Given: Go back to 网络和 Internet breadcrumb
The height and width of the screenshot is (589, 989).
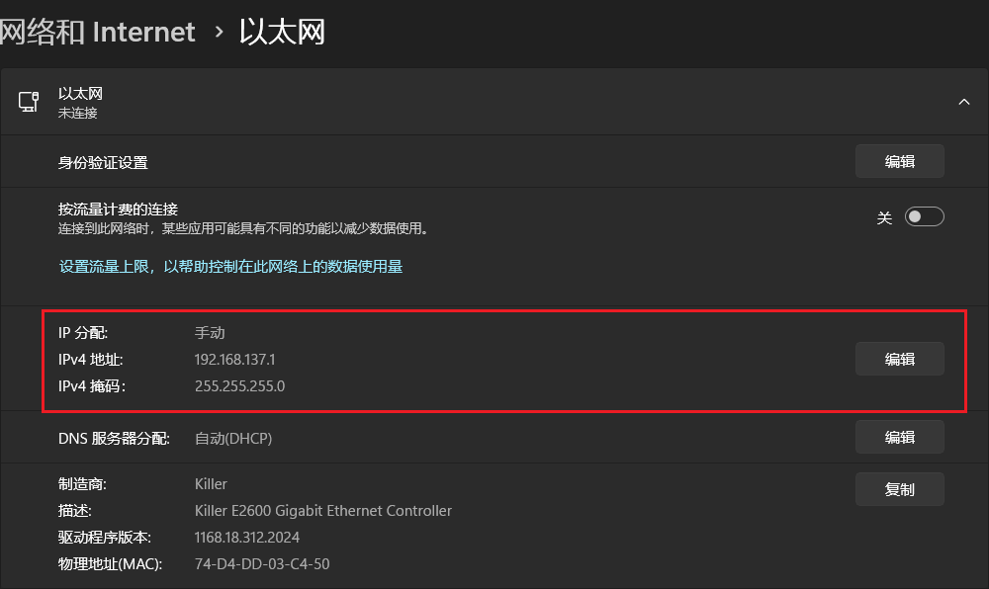Looking at the screenshot, I should 97,32.
